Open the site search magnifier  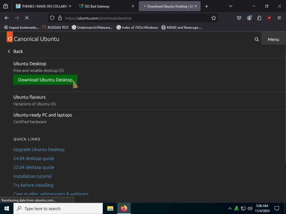point(257,39)
